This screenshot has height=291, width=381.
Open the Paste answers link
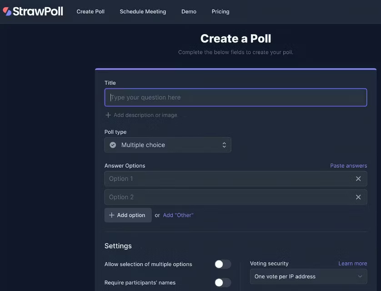tap(348, 165)
